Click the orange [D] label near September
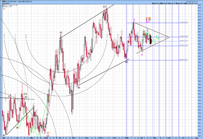This screenshot has height=139, width=203. click(48, 133)
